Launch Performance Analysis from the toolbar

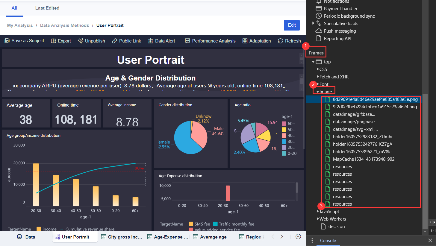(x=188, y=41)
